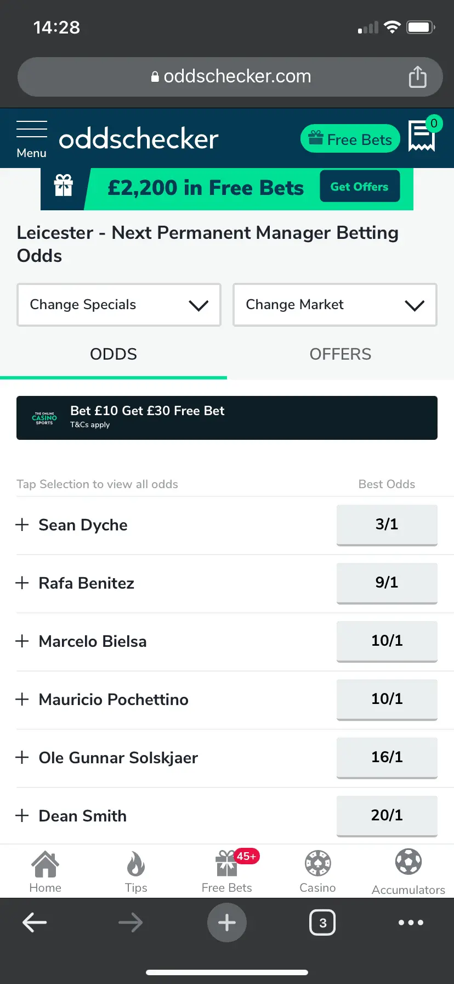
Task: Open the bet slip receipt icon
Action: pos(422,136)
